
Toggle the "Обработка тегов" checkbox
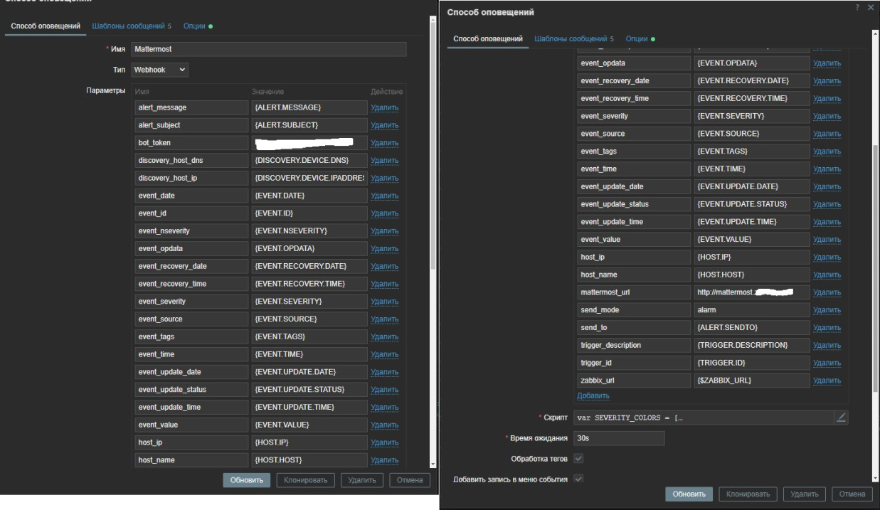pyautogui.click(x=578, y=458)
